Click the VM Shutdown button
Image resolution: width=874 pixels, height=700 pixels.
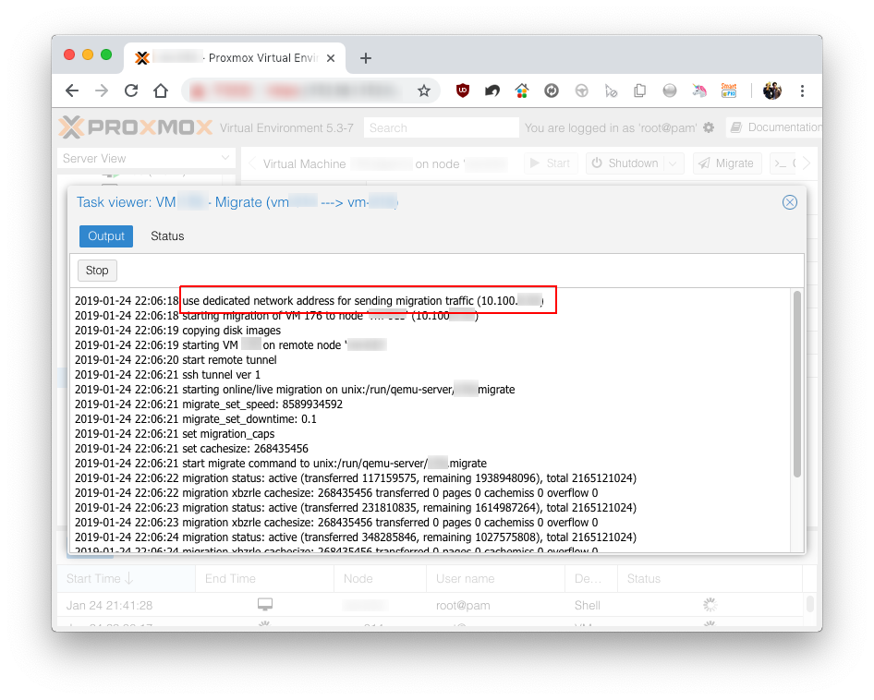[625, 163]
